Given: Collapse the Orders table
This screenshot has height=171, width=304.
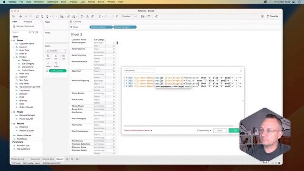Looking at the screenshot, I should click(11, 40).
